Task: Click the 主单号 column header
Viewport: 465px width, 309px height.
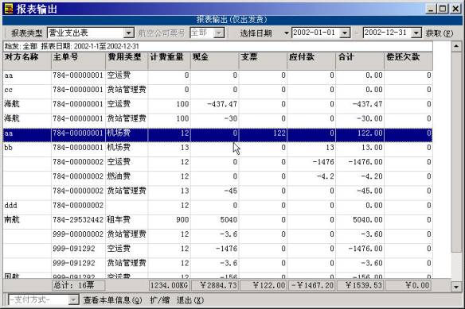Action: click(x=78, y=61)
